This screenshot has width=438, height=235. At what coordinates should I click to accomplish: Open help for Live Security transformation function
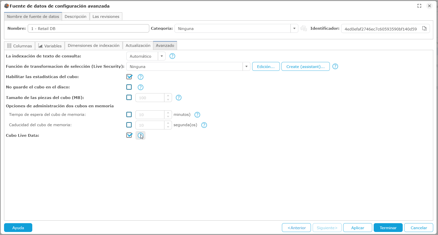pos(335,66)
